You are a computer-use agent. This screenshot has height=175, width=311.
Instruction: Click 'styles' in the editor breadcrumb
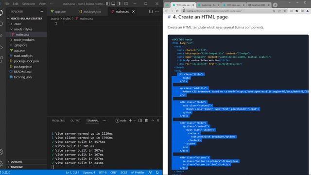(x=67, y=18)
